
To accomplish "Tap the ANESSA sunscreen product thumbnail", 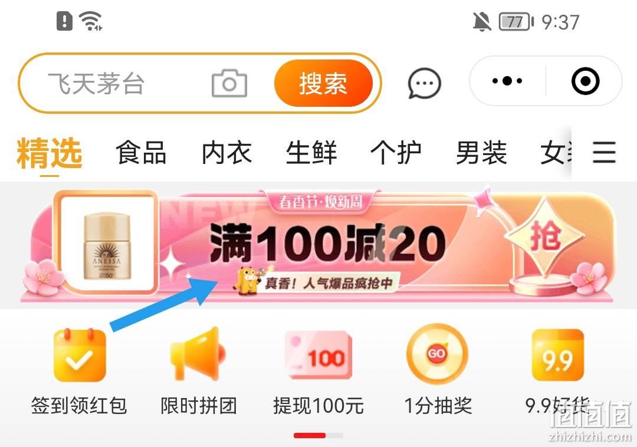I will (x=107, y=243).
